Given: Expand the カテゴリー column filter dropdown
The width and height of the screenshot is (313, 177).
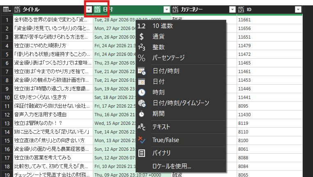Looking at the screenshot, I should pos(232,9).
